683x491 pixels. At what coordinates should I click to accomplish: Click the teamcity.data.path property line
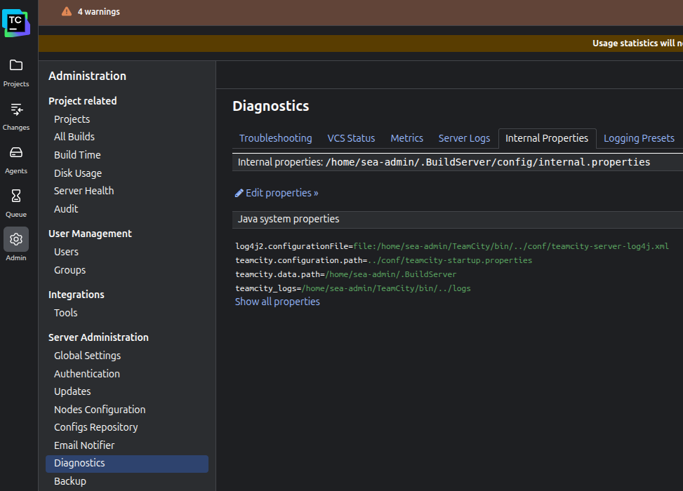(x=346, y=274)
